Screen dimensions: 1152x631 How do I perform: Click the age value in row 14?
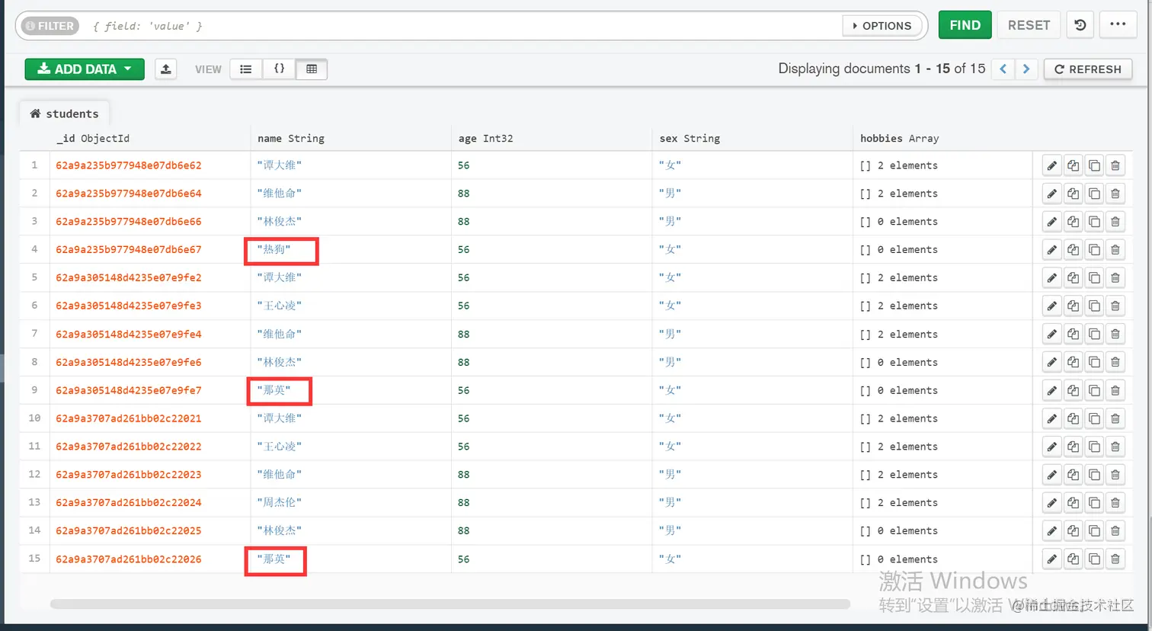tap(464, 531)
